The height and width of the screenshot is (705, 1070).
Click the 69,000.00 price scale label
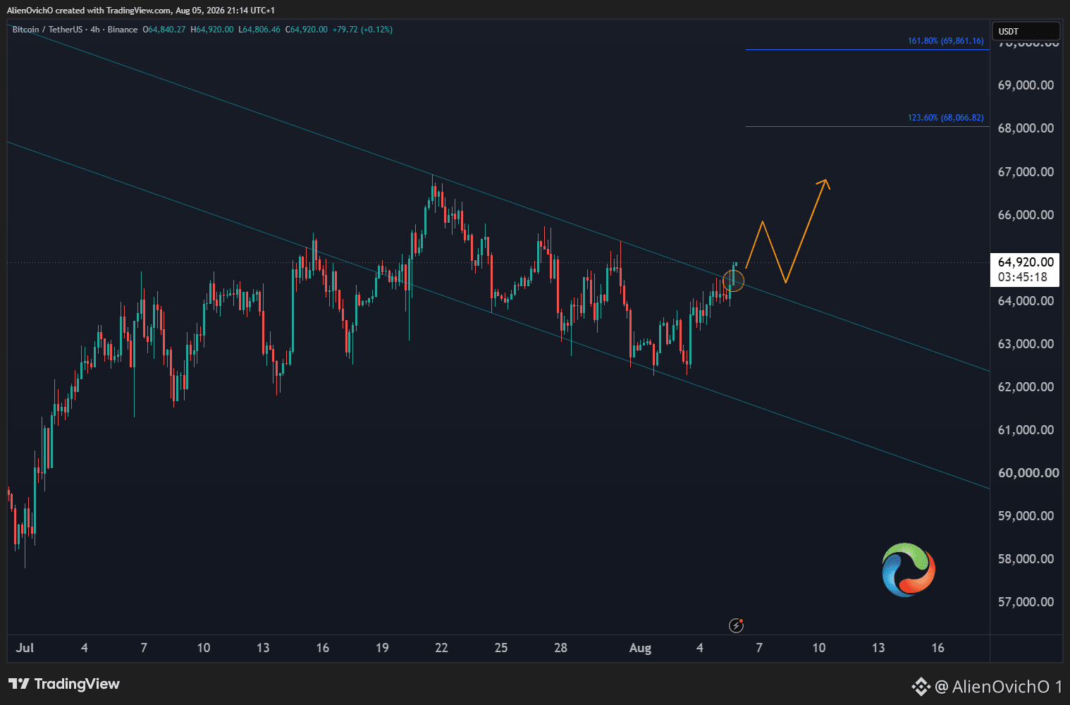click(x=1026, y=85)
